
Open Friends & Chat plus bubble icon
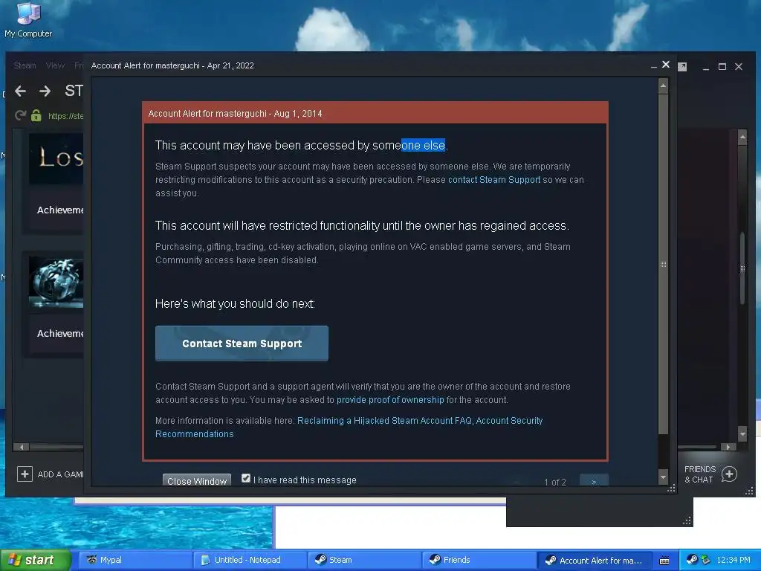click(x=729, y=474)
